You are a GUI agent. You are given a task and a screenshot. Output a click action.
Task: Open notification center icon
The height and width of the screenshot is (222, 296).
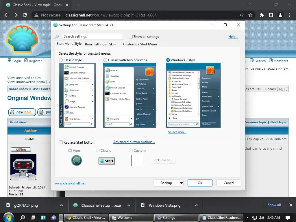tap(288, 218)
